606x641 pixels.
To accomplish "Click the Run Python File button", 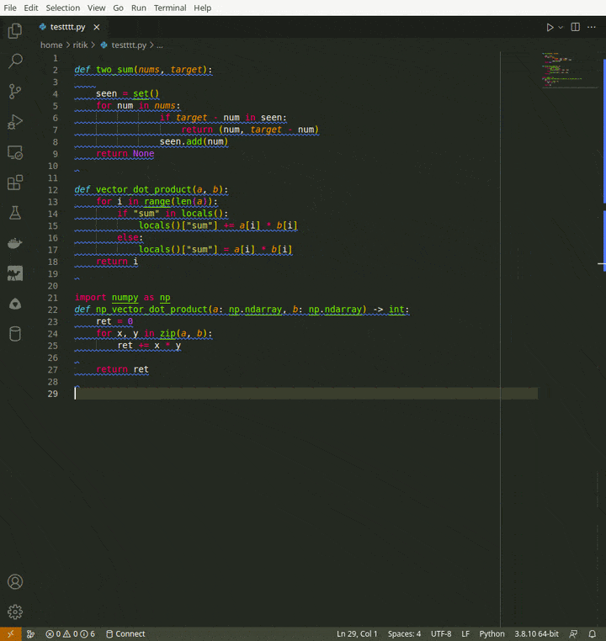I will coord(550,27).
